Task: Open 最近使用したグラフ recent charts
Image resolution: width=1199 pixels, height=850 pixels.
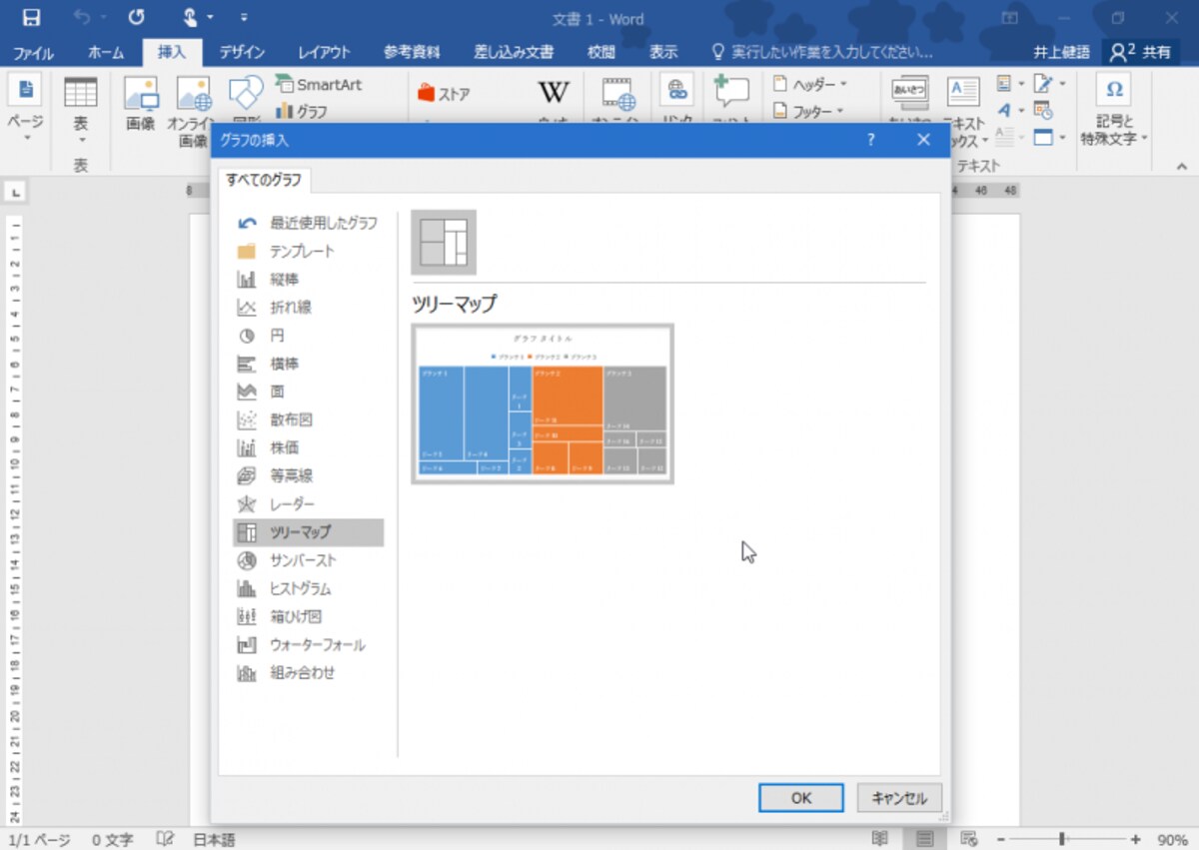Action: (307, 223)
